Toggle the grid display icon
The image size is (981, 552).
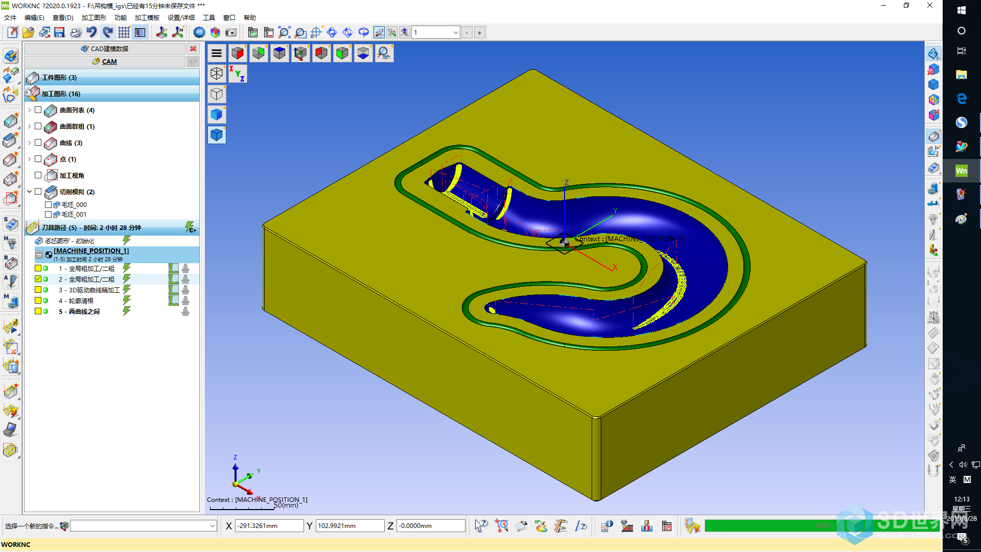tap(124, 33)
